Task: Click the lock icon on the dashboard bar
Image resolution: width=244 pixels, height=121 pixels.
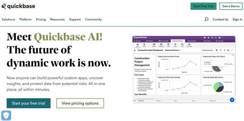Action: pos(228,50)
